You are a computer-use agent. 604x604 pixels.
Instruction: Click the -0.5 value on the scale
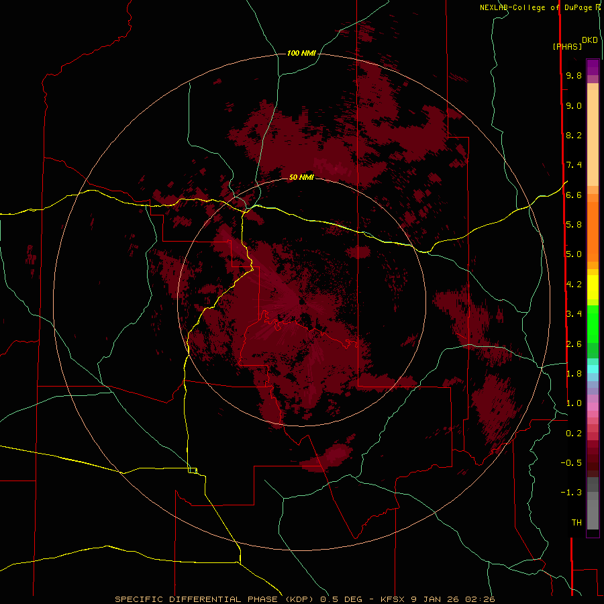coord(571,462)
